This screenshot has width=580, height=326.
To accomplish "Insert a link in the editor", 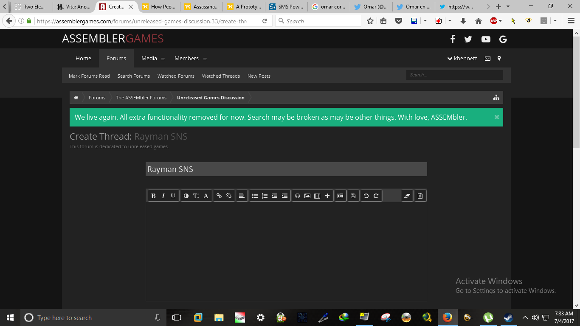I will (x=219, y=196).
